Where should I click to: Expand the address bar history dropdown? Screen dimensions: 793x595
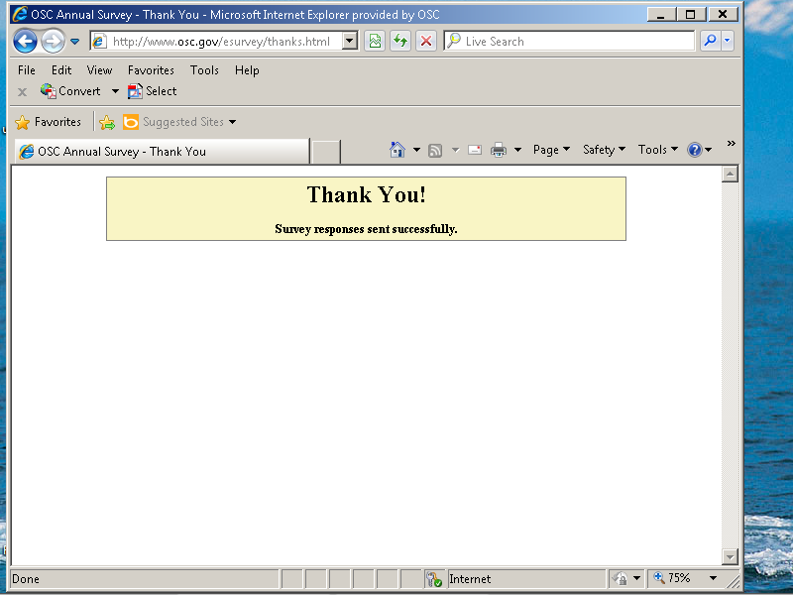click(x=350, y=41)
